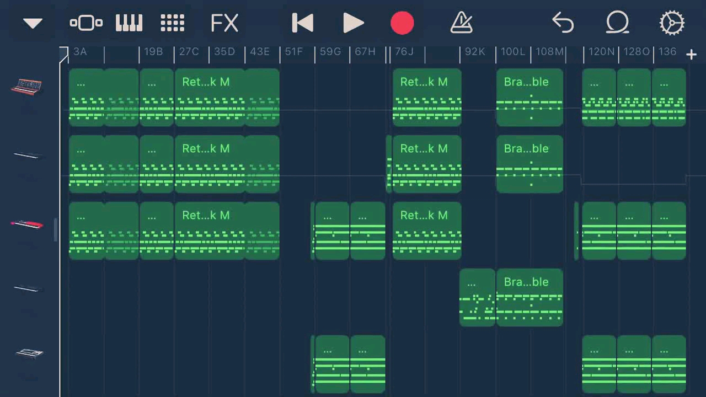Viewport: 706px width, 397px height.
Task: Select fifth track region at 120N
Action: click(600, 364)
